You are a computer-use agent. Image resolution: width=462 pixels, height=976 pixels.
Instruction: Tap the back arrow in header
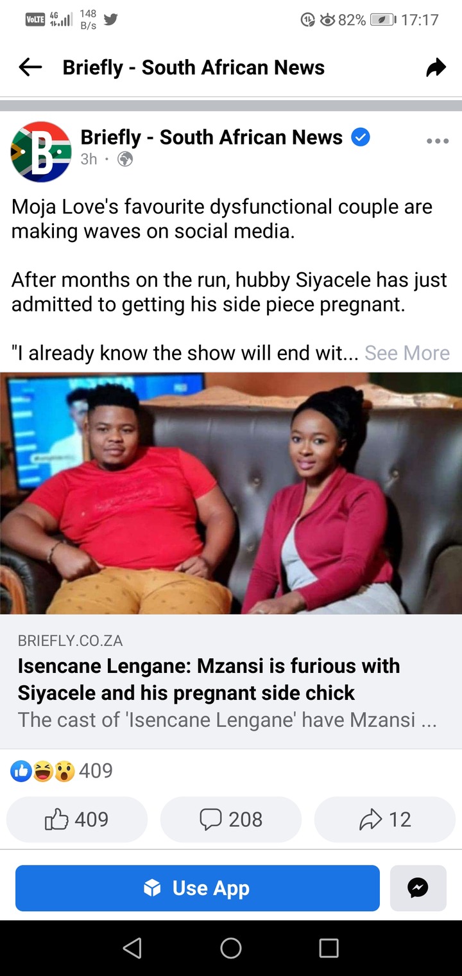point(30,67)
